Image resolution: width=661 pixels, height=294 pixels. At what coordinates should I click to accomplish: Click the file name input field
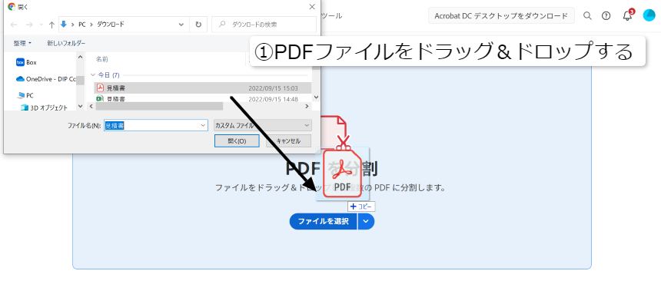click(156, 125)
